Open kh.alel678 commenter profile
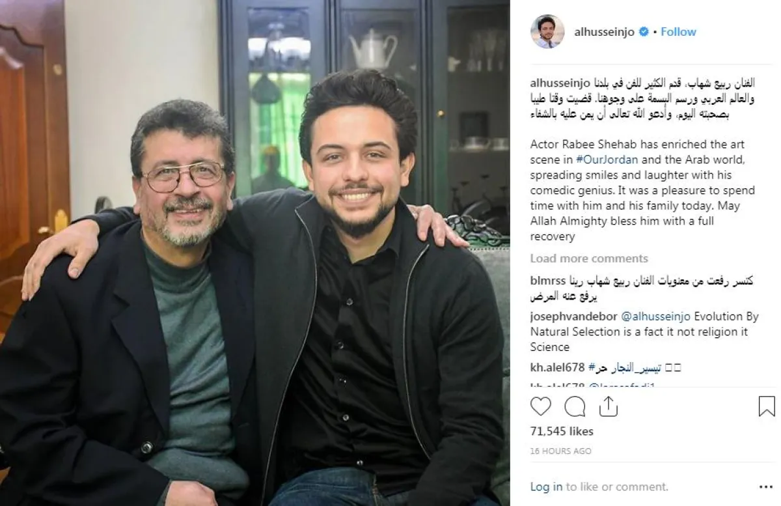This screenshot has height=506, width=781. pos(557,368)
